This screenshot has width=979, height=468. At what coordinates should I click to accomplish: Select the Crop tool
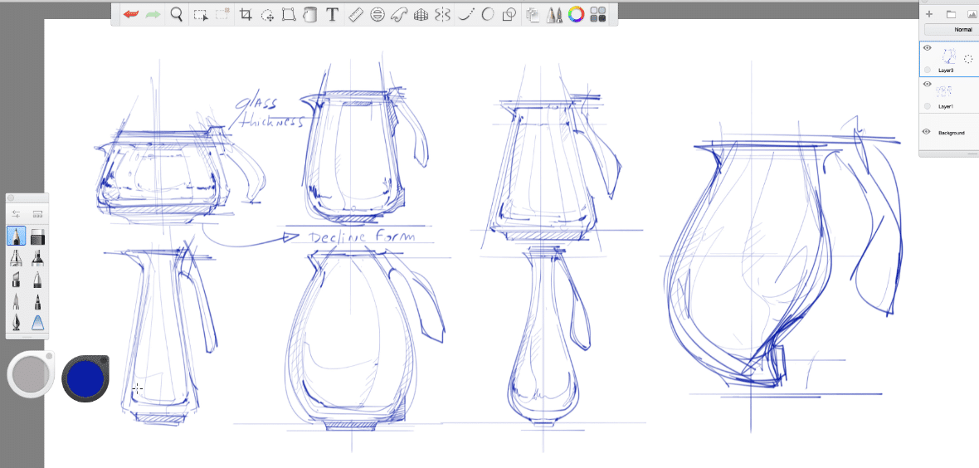246,15
